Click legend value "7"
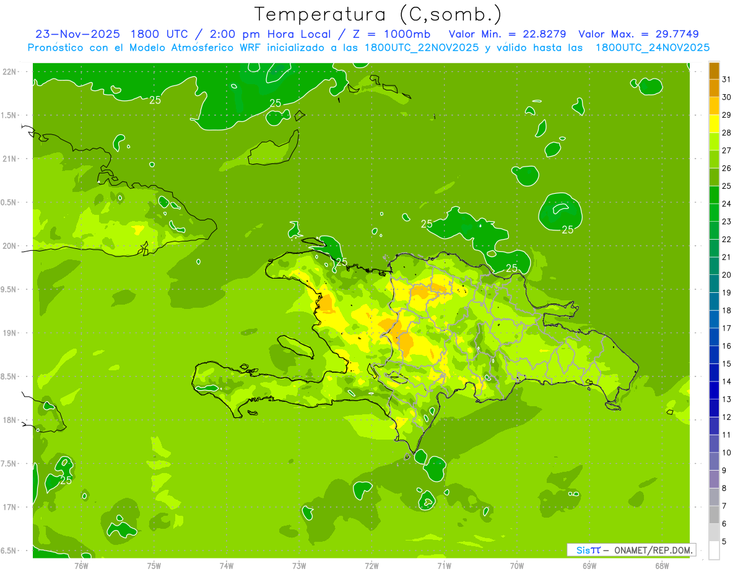 click(x=724, y=506)
